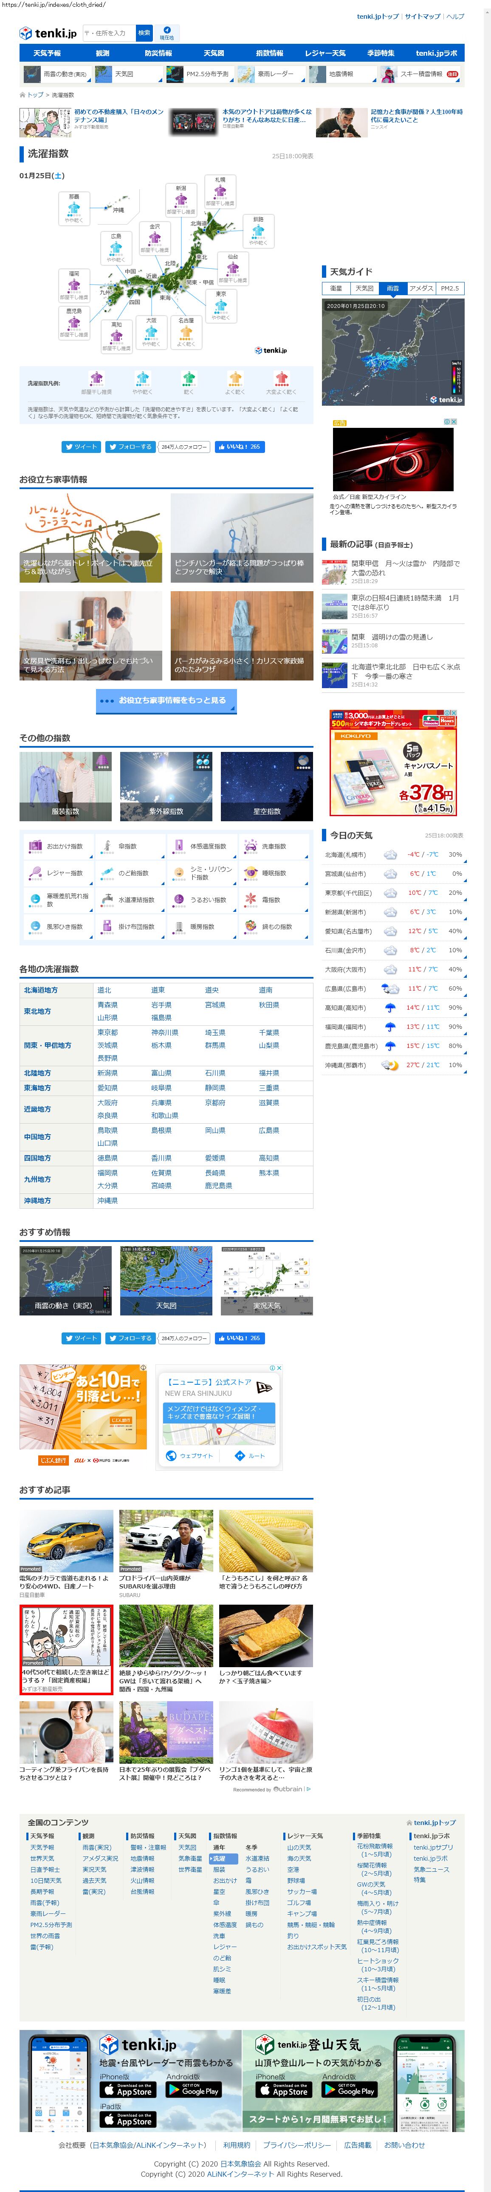Open the 指数情報 navigation menu item
The width and height of the screenshot is (491, 2192).
tap(269, 53)
